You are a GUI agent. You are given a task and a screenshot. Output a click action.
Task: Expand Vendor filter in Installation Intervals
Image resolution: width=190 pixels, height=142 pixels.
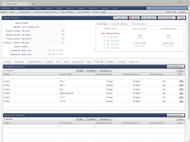(58, 78)
